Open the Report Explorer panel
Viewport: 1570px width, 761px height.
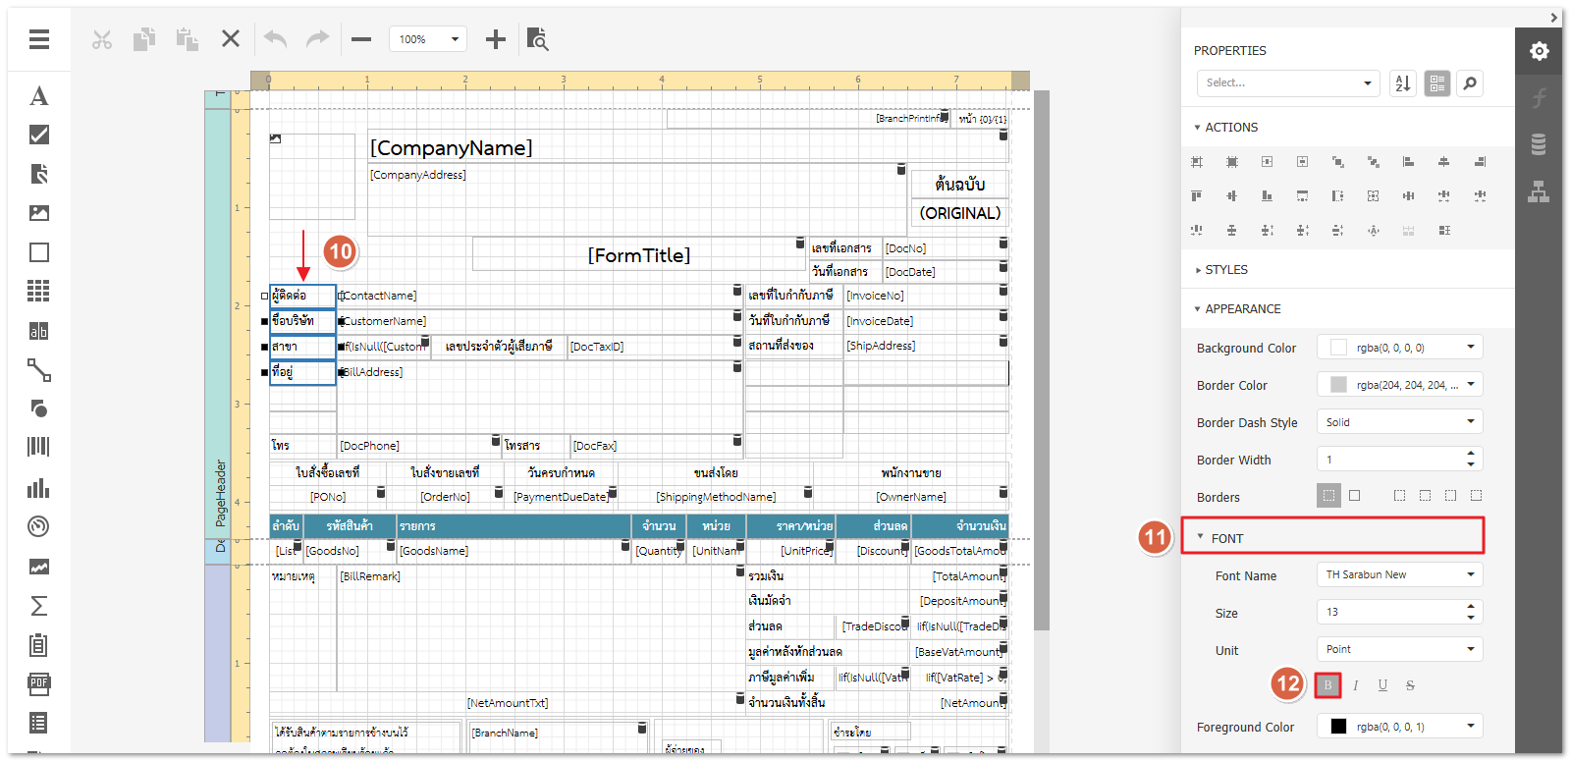1539,191
